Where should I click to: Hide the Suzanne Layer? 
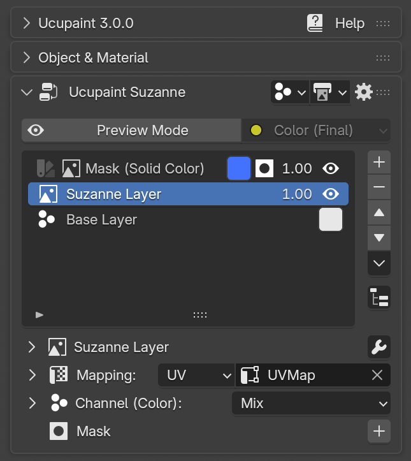click(x=331, y=194)
